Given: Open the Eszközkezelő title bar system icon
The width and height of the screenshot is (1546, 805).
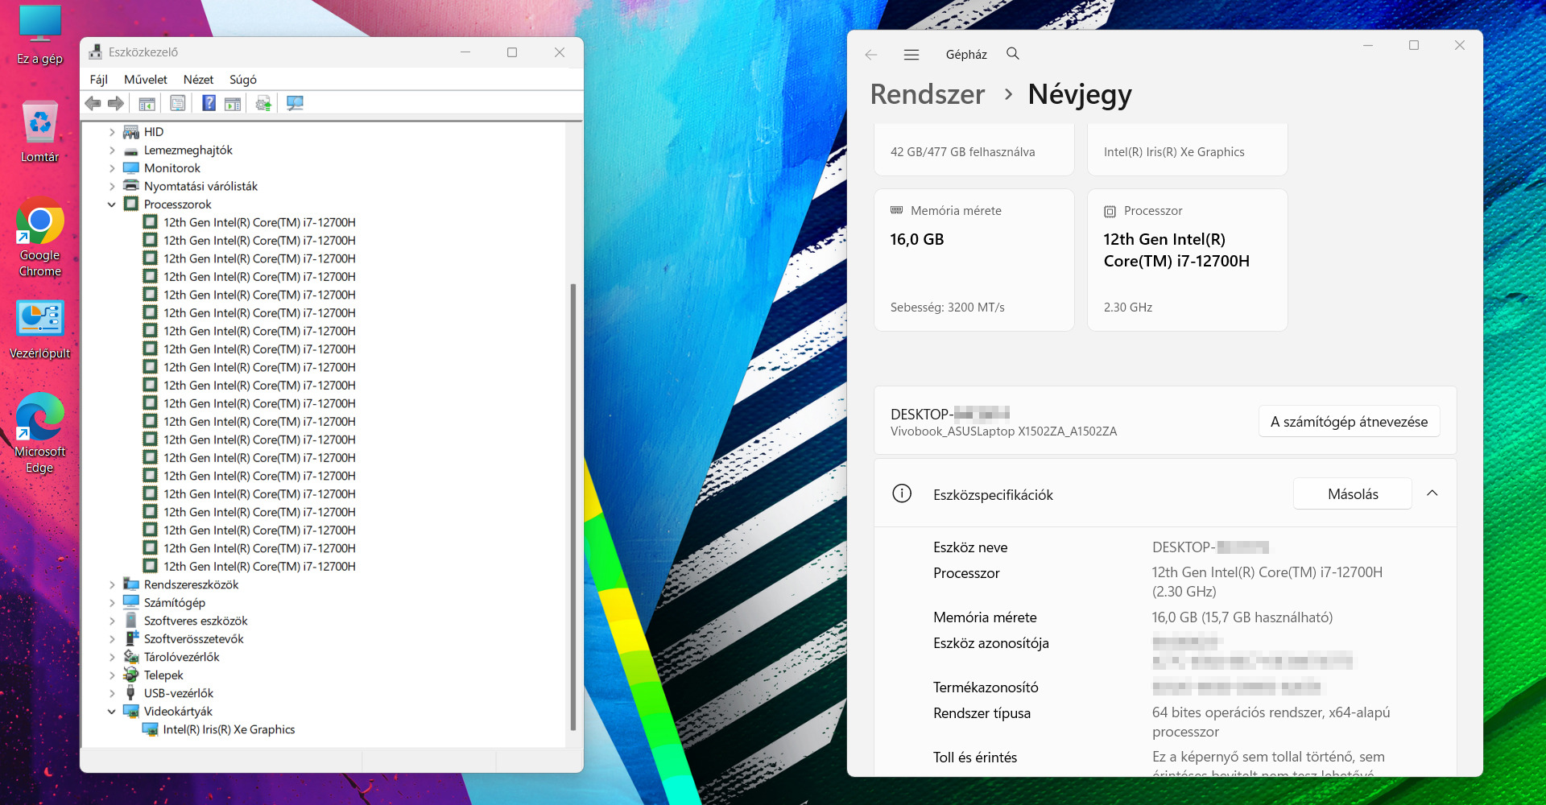Looking at the screenshot, I should 96,52.
